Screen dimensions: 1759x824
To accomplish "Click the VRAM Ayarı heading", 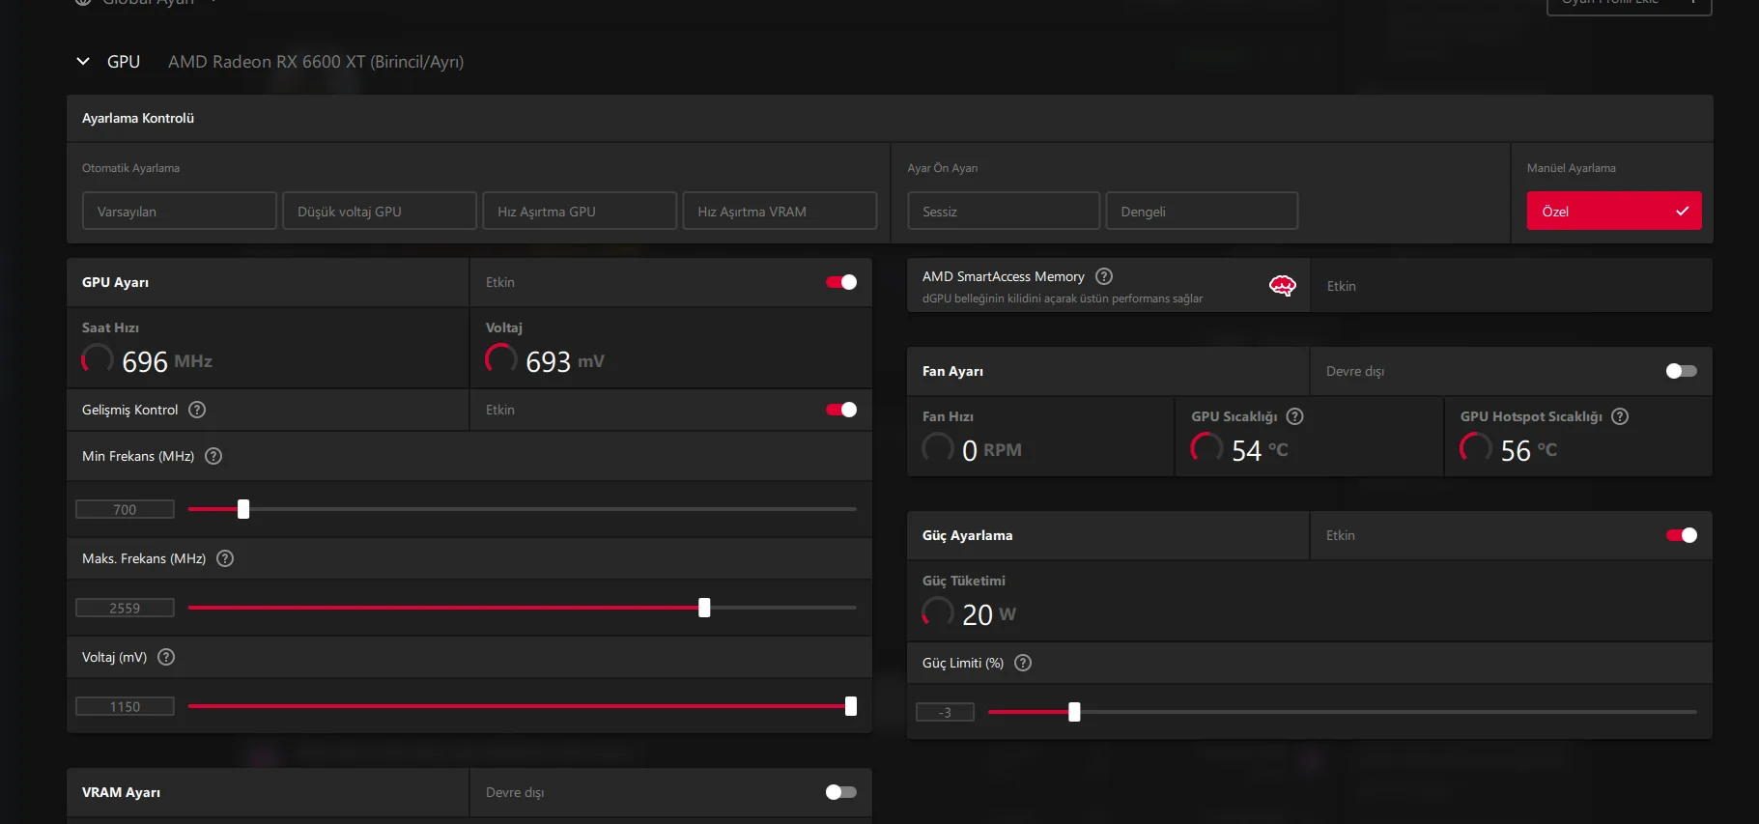I will (122, 792).
